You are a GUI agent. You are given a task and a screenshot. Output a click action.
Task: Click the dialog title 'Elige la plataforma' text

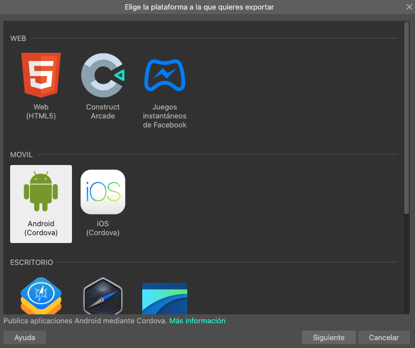click(x=199, y=7)
